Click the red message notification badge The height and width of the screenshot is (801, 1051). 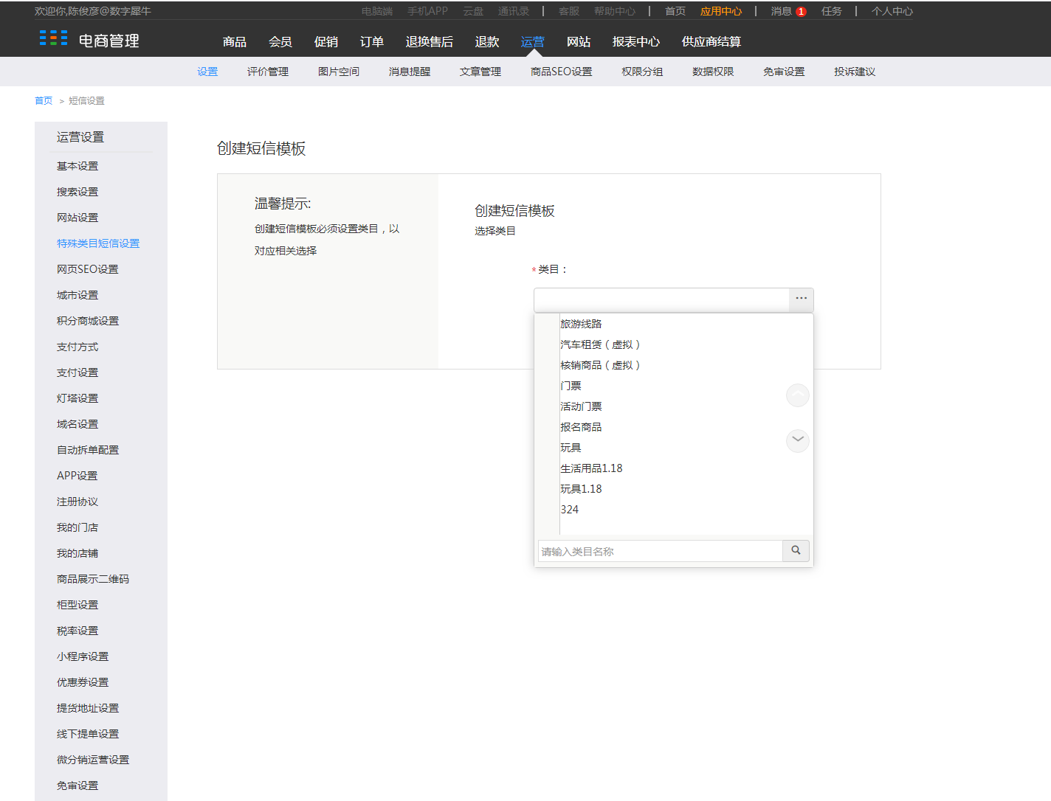(801, 12)
